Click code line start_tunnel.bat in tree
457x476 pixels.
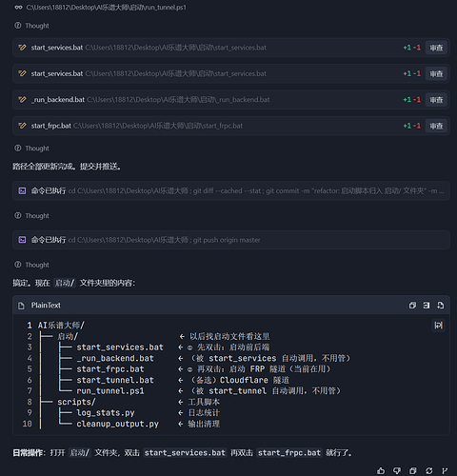(x=115, y=380)
